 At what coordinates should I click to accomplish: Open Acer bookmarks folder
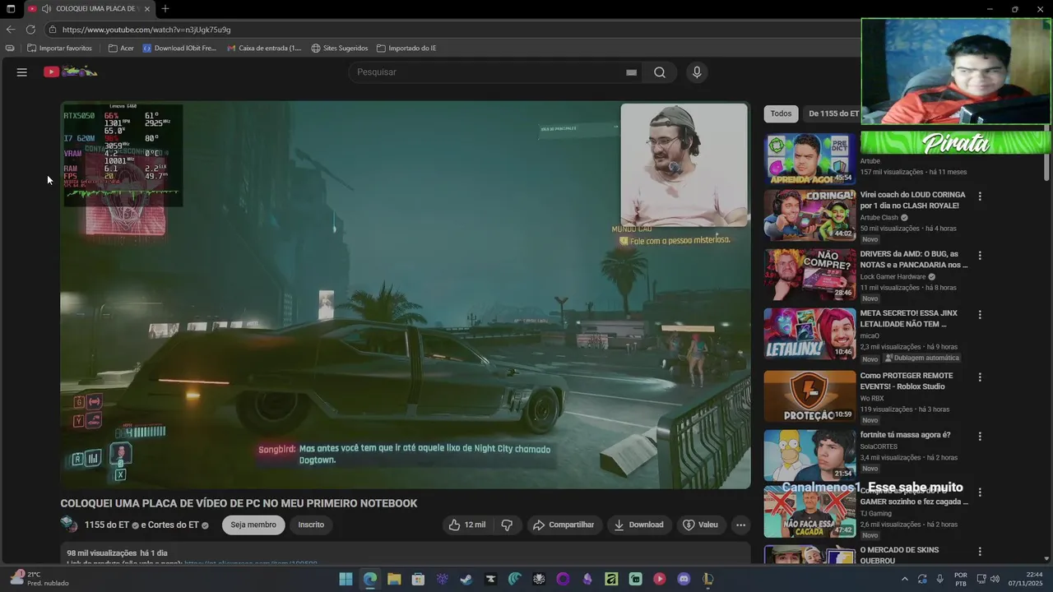(x=121, y=48)
